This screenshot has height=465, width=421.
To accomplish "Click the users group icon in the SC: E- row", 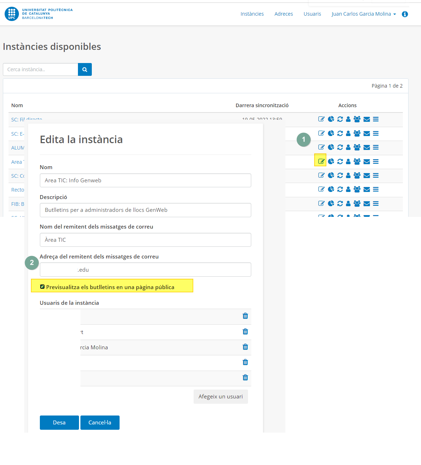I will tap(357, 134).
